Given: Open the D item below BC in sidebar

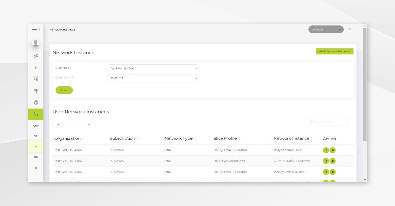Looking at the screenshot, I should [x=36, y=168].
